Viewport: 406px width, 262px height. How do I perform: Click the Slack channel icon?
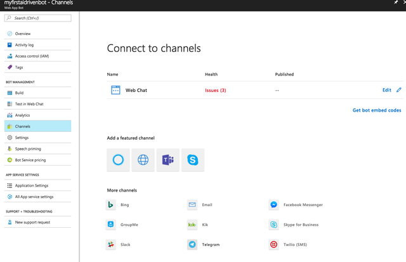point(110,244)
